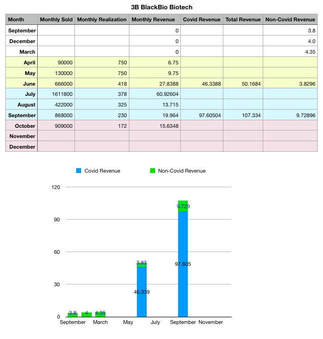Click the cell with value 60.92604
Screen dimensions: 323x339
click(155, 94)
